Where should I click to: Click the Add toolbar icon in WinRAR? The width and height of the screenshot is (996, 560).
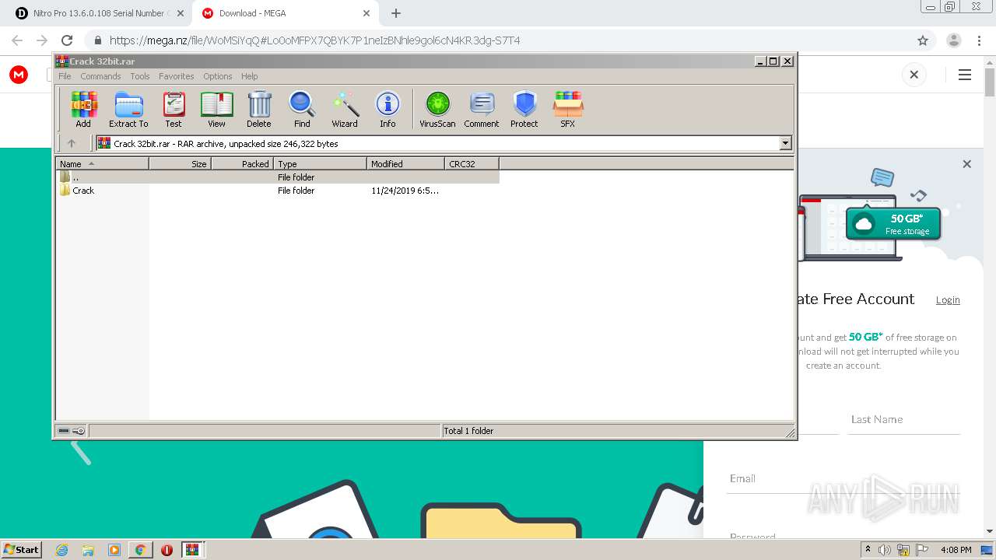[x=83, y=109]
